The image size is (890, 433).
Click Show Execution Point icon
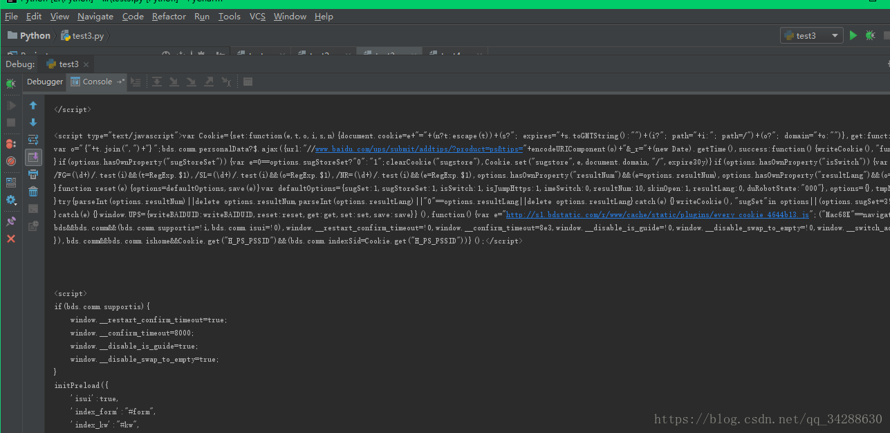(x=136, y=82)
